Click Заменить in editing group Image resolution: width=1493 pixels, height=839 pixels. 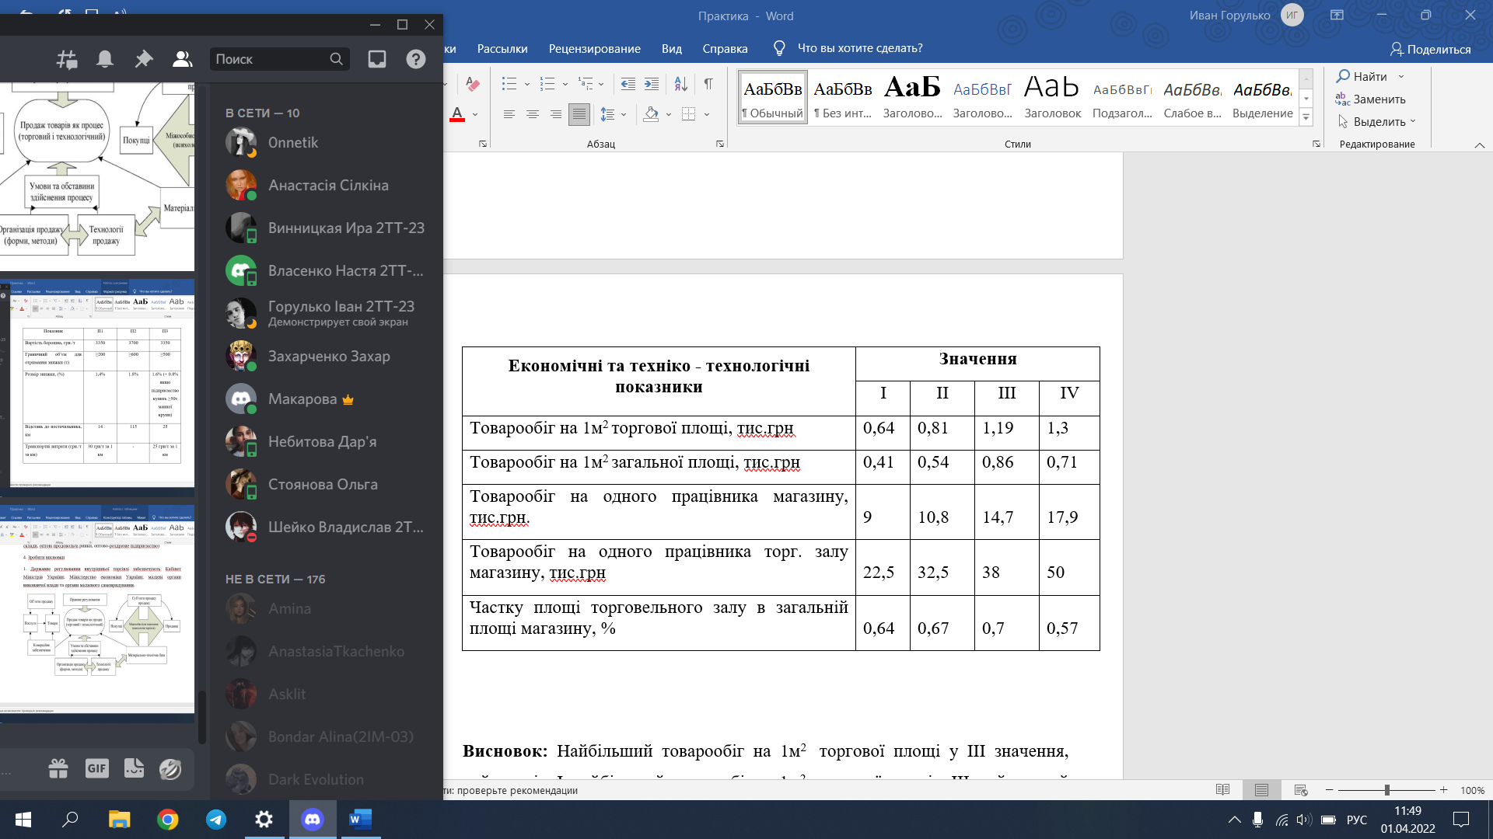tap(1370, 99)
